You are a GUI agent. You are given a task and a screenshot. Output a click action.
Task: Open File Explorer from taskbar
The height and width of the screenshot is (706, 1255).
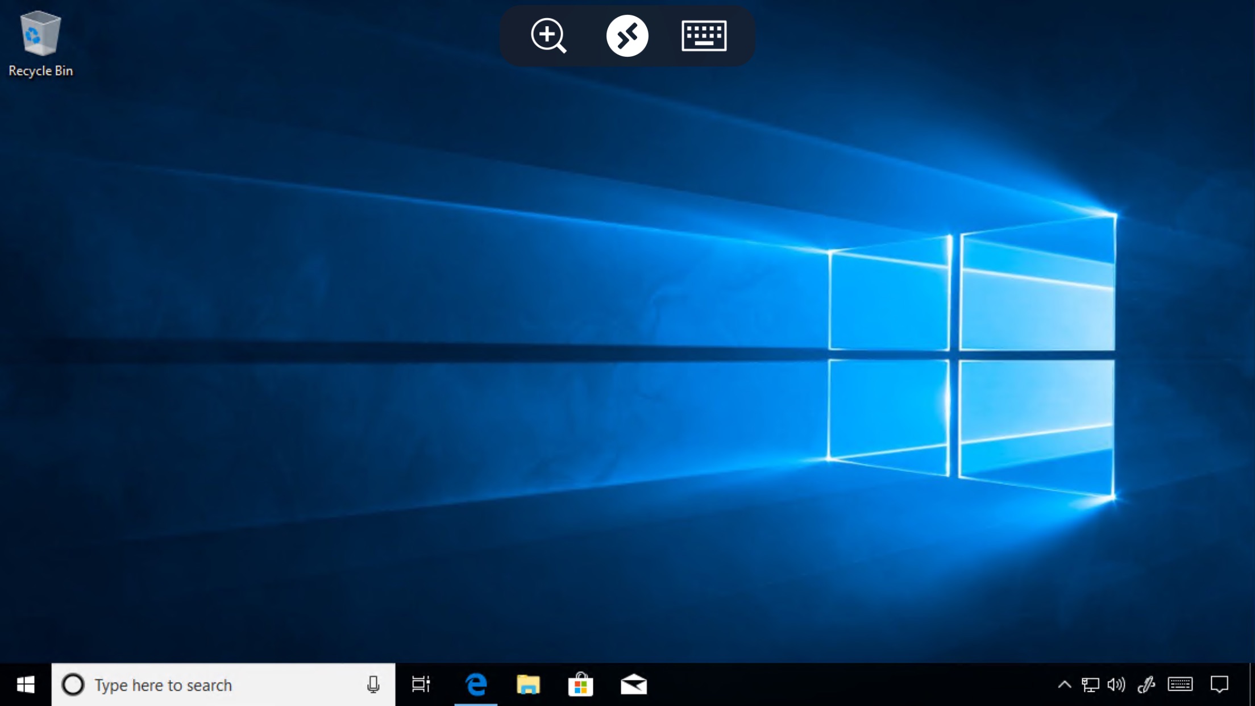click(x=529, y=684)
